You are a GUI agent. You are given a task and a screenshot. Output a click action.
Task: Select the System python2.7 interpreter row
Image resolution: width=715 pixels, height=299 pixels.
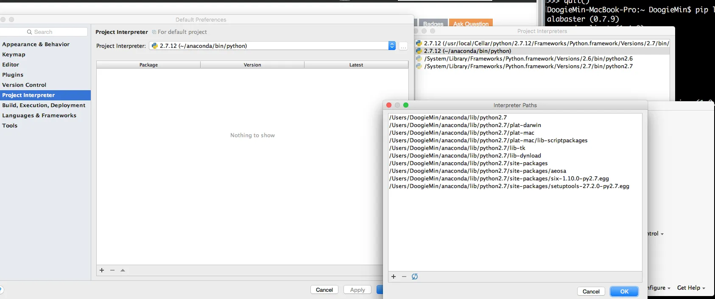(542, 66)
